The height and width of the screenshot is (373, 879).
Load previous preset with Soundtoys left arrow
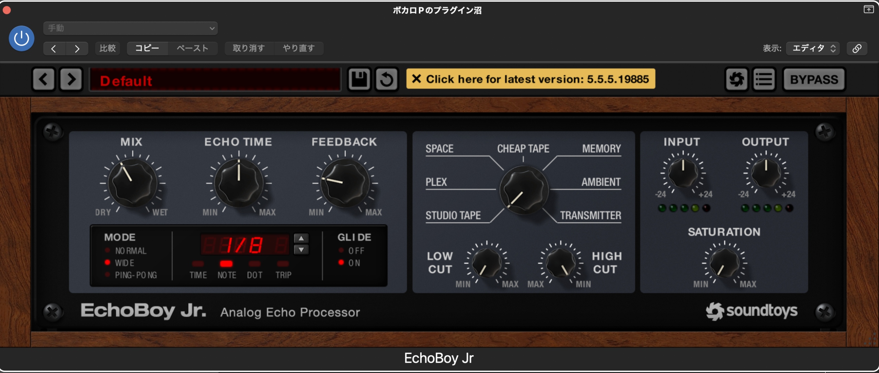pyautogui.click(x=44, y=79)
